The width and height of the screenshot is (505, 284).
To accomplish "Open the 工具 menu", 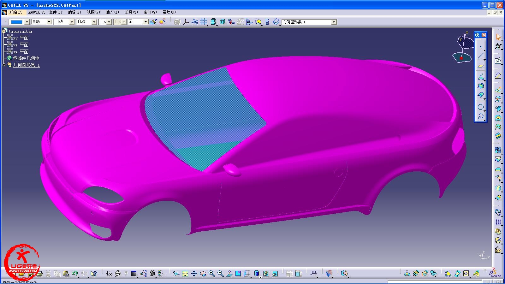I will (131, 12).
